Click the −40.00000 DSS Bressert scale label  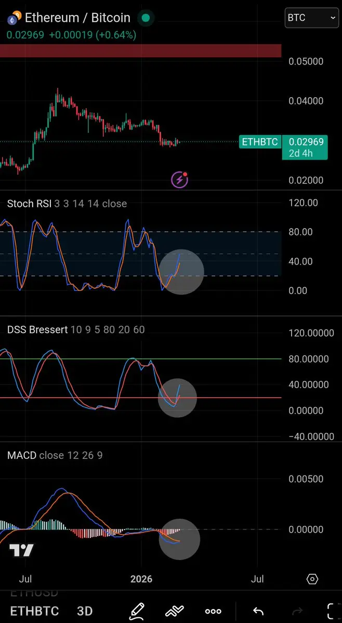click(311, 436)
